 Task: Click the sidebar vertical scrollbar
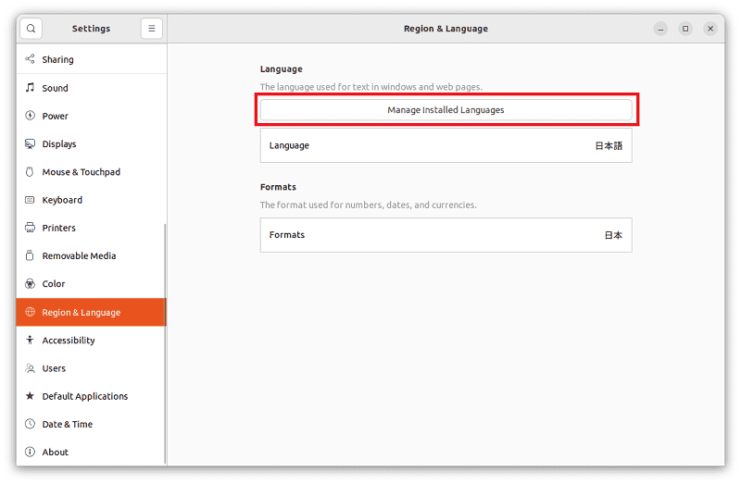(165, 343)
